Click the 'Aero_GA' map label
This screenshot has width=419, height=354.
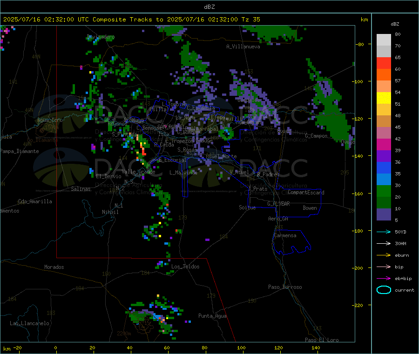[278, 219]
